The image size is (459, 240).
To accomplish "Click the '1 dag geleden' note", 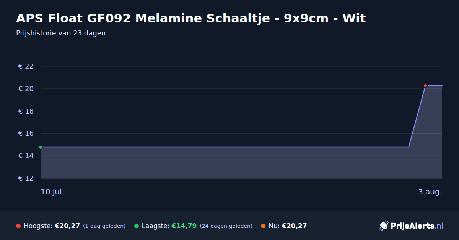I will tap(104, 226).
